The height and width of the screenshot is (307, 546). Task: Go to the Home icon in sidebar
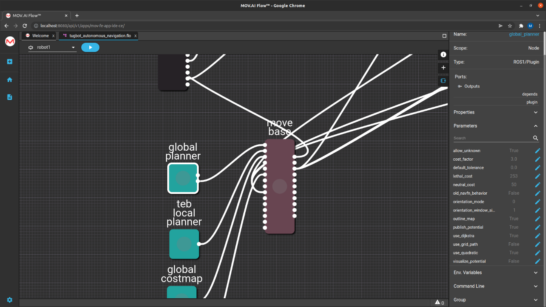pyautogui.click(x=10, y=80)
